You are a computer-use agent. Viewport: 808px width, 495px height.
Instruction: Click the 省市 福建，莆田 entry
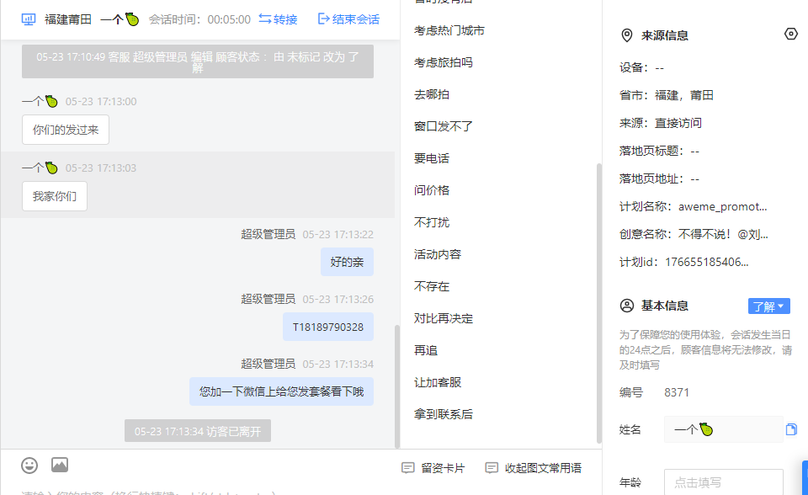(667, 95)
